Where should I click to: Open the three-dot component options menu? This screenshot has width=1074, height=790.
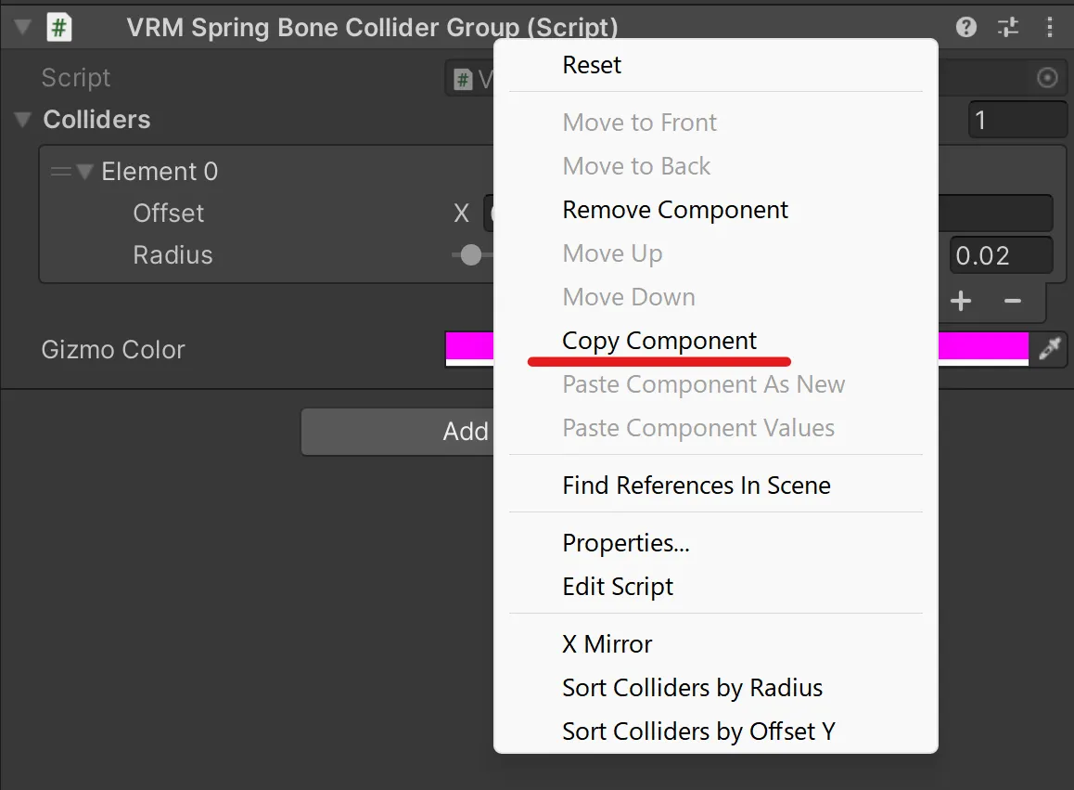pos(1049,28)
